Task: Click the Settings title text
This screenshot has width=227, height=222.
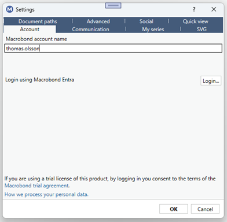Action: click(25, 9)
